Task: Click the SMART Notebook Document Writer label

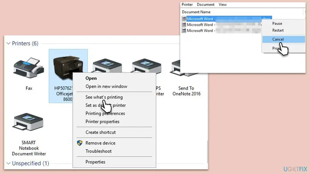Action: pyautogui.click(x=29, y=148)
